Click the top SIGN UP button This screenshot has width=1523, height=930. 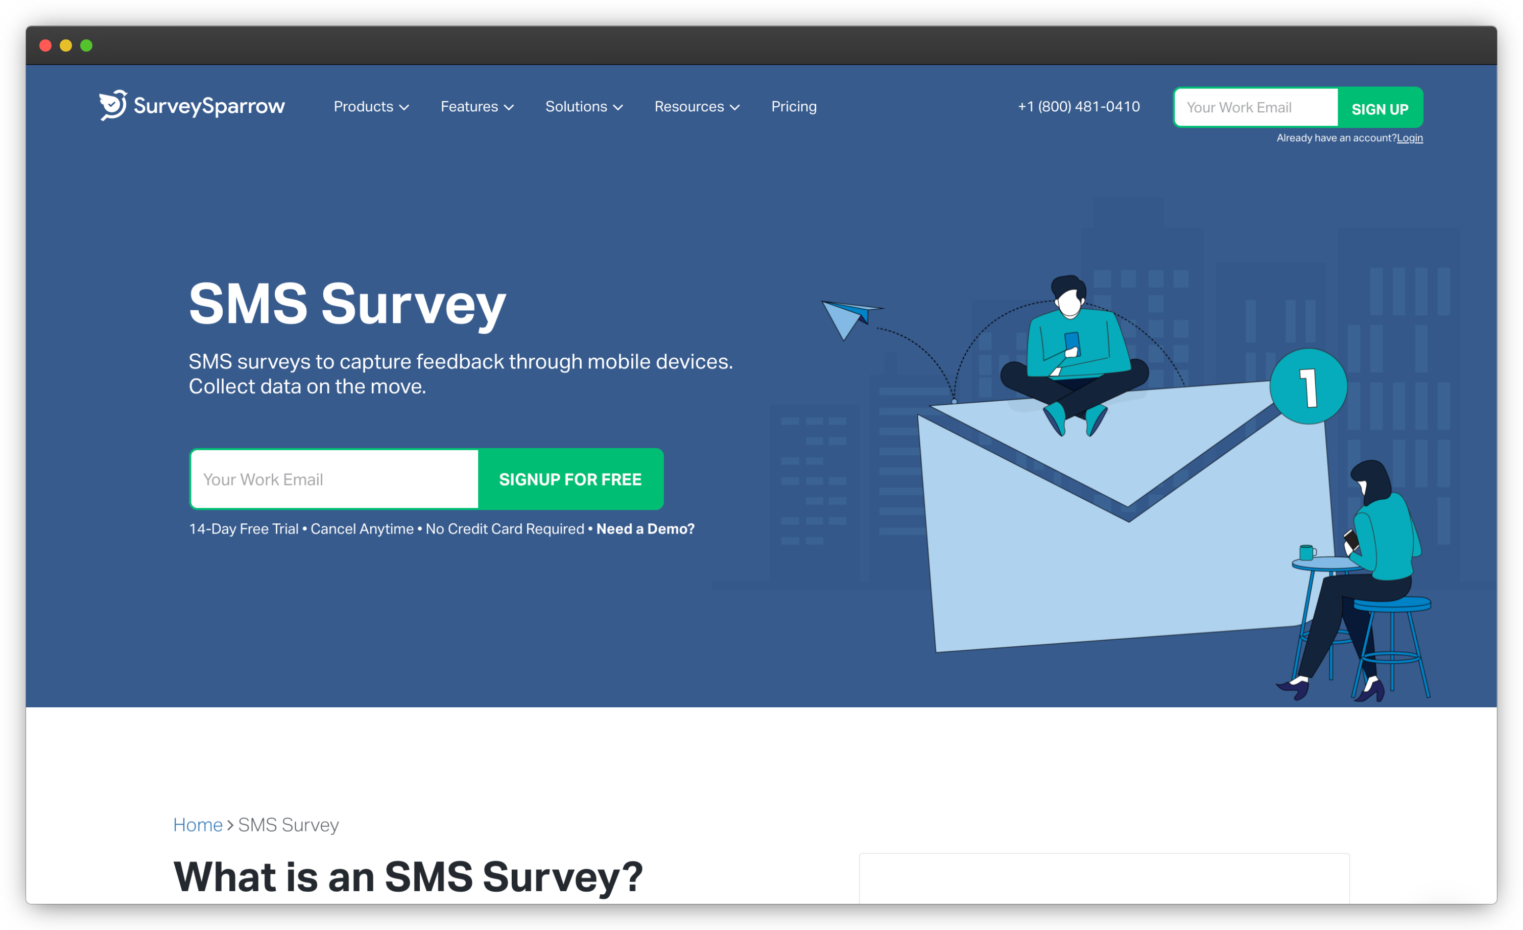[1378, 107]
